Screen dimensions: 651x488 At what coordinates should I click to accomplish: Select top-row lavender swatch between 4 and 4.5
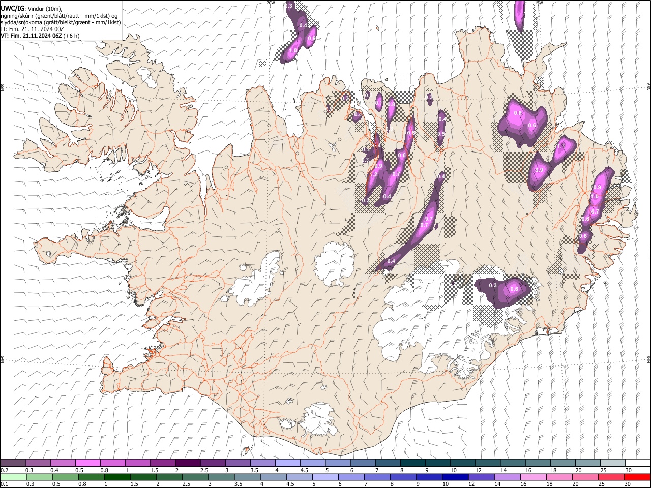pyautogui.click(x=287, y=463)
